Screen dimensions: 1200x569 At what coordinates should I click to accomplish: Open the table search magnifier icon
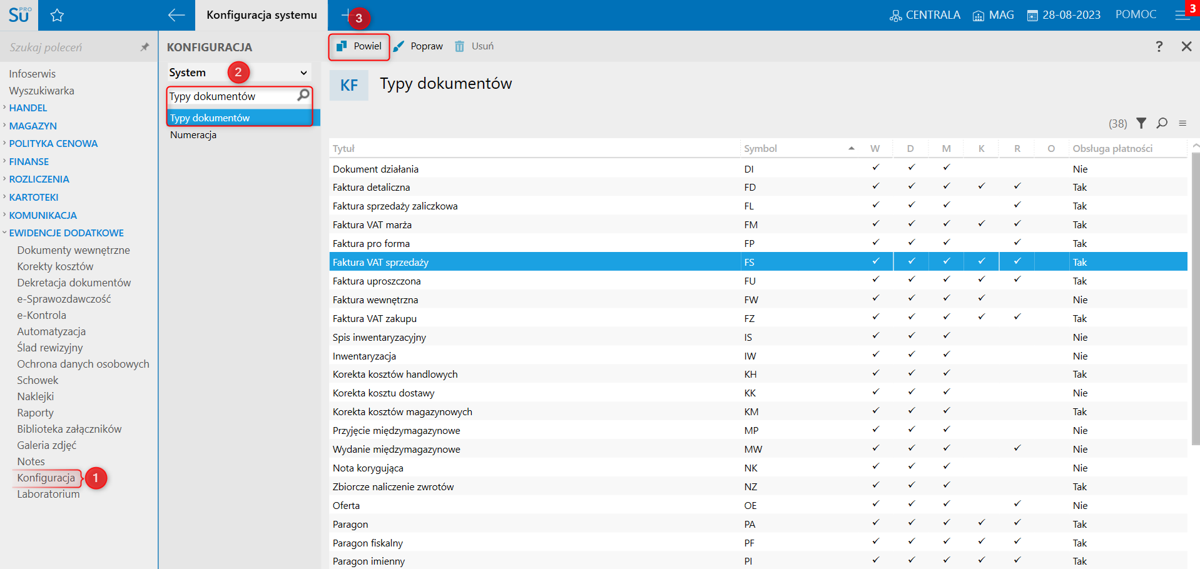pos(1162,123)
